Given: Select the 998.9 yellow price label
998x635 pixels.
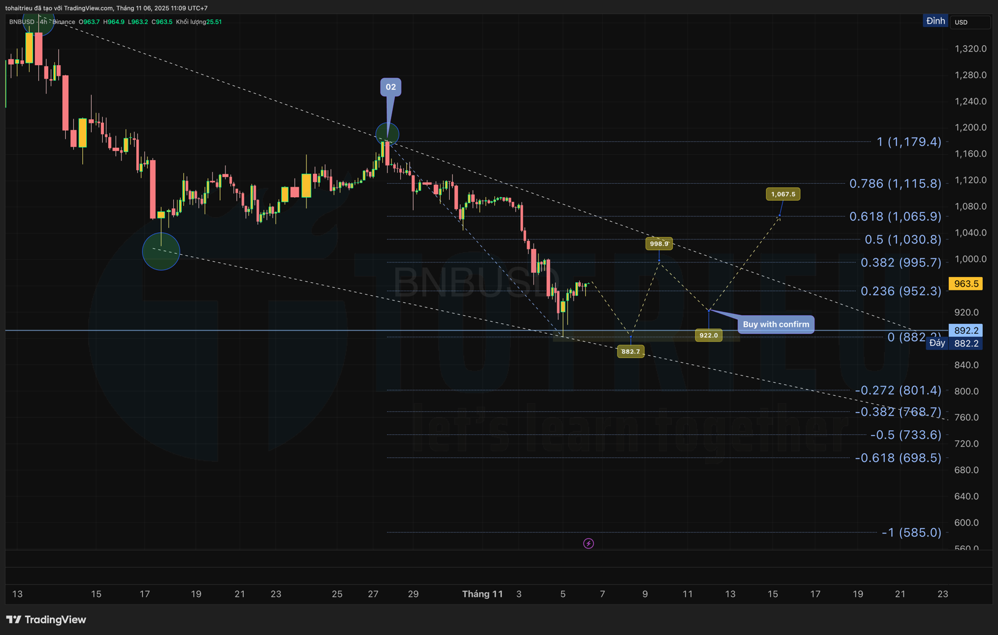Looking at the screenshot, I should 659,244.
